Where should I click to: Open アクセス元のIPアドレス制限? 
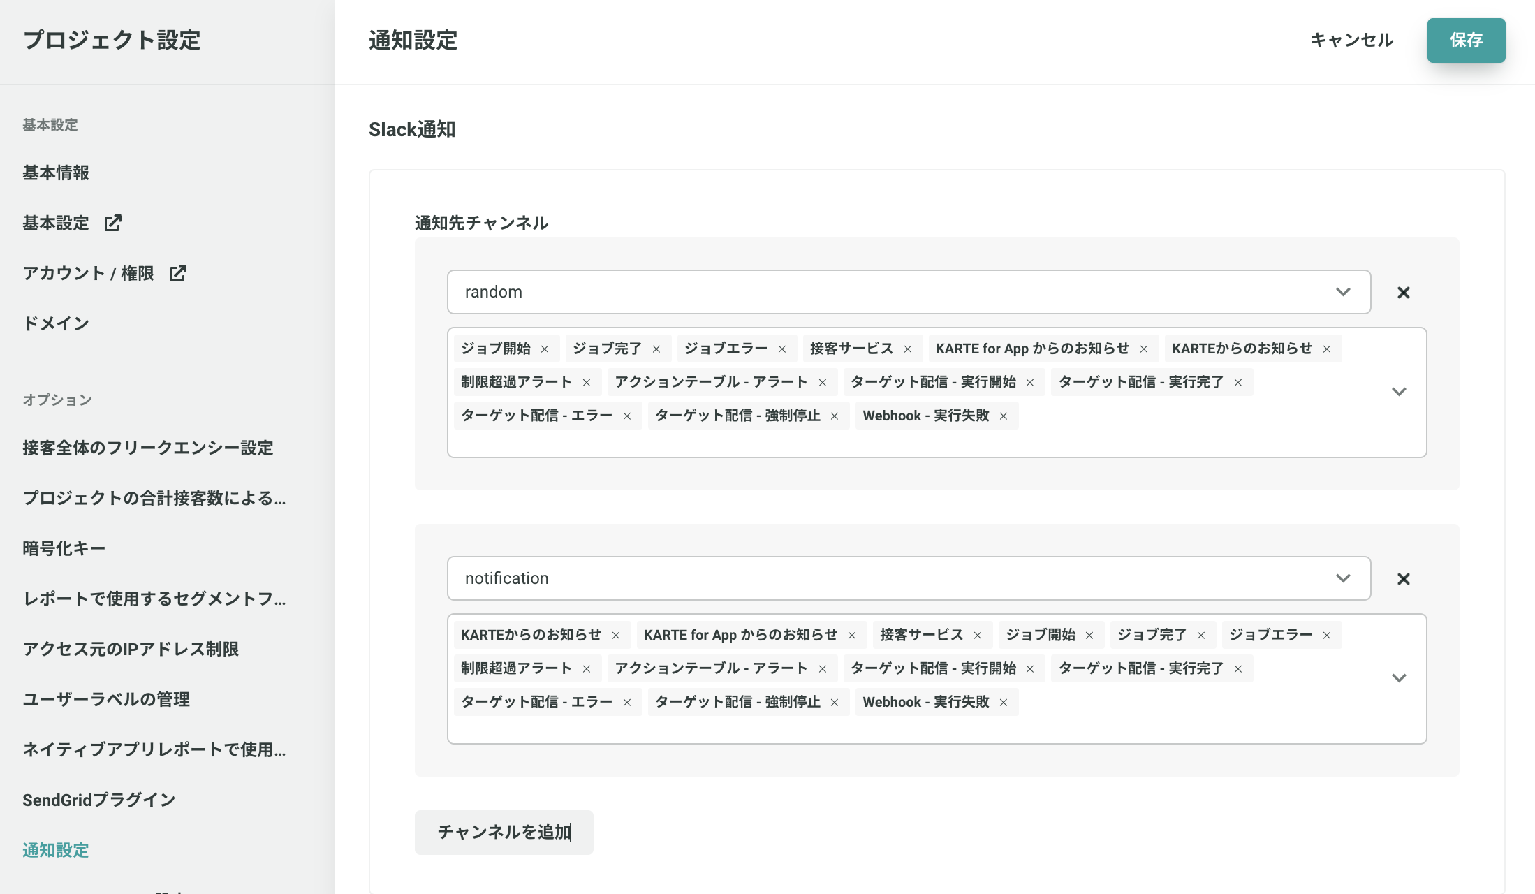(131, 650)
